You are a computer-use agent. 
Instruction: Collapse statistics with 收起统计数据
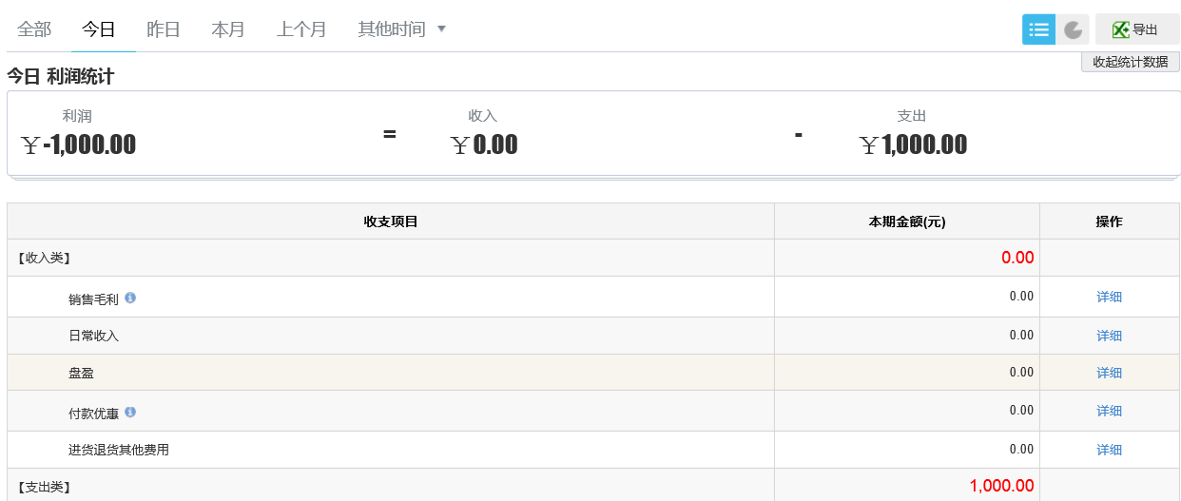[x=1130, y=62]
